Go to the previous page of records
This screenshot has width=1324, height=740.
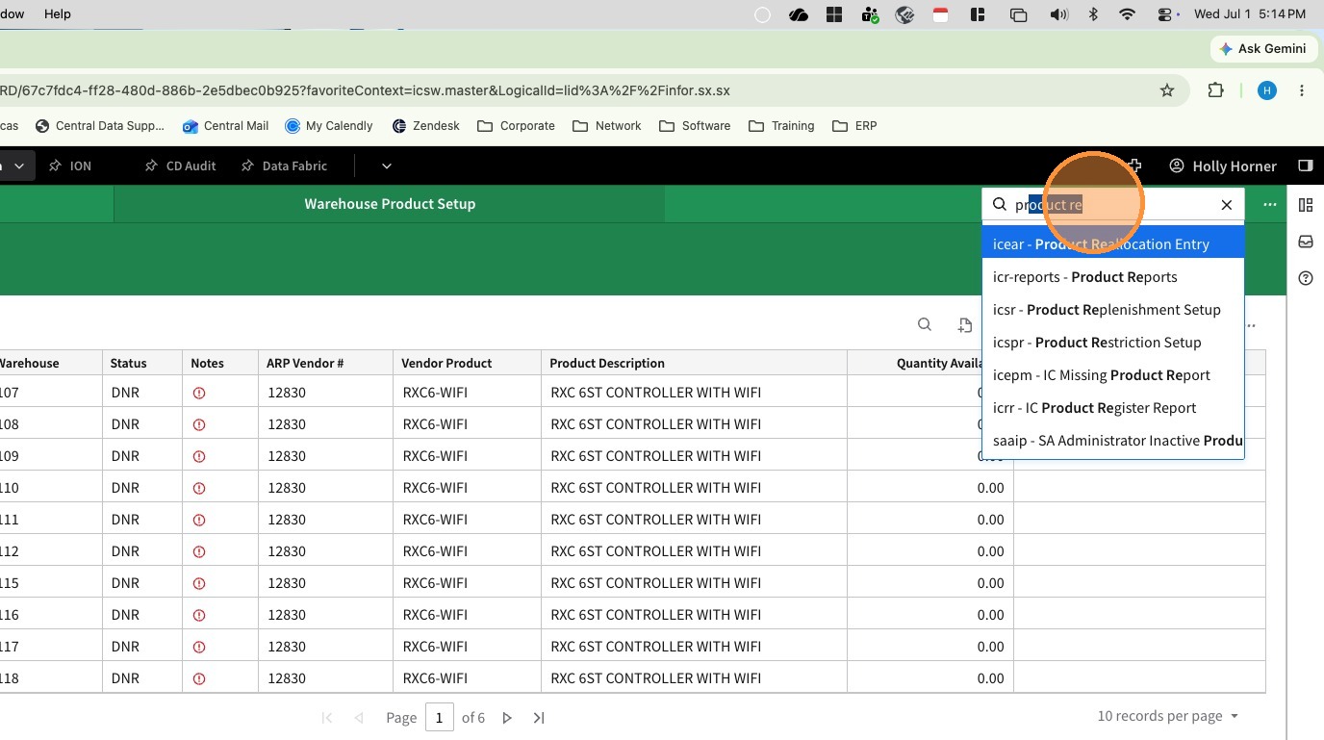click(x=359, y=718)
